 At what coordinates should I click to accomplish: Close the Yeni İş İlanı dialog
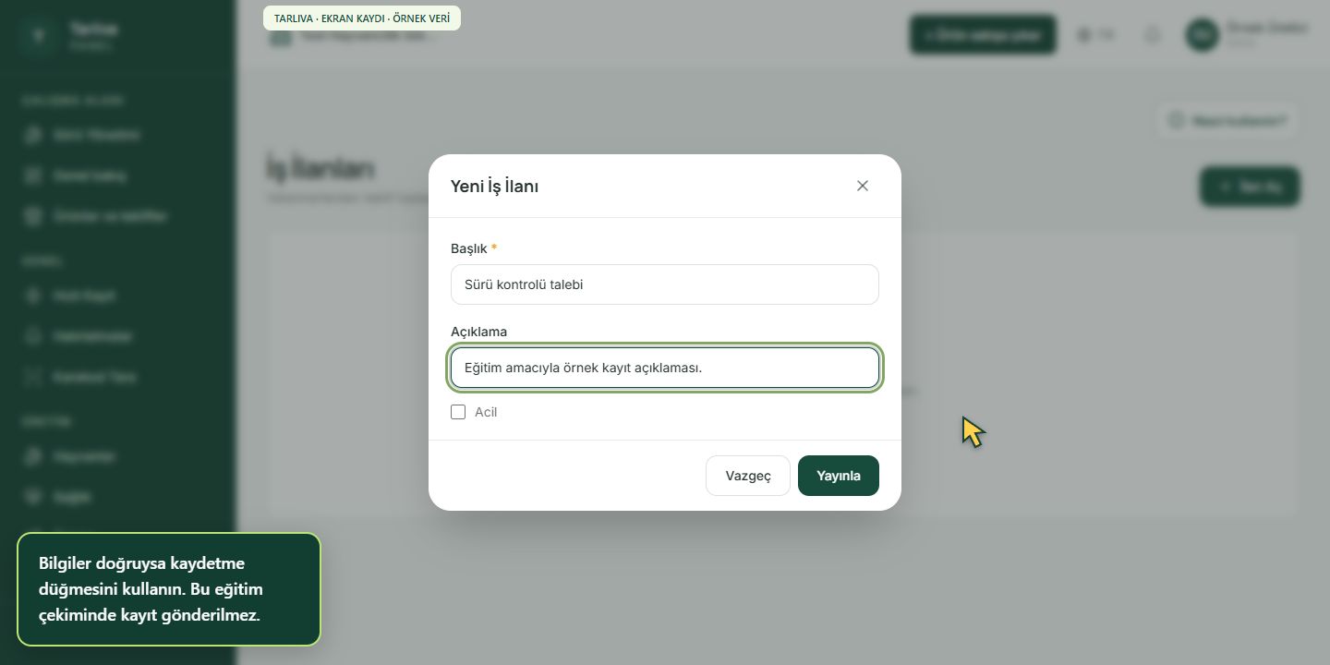click(863, 186)
